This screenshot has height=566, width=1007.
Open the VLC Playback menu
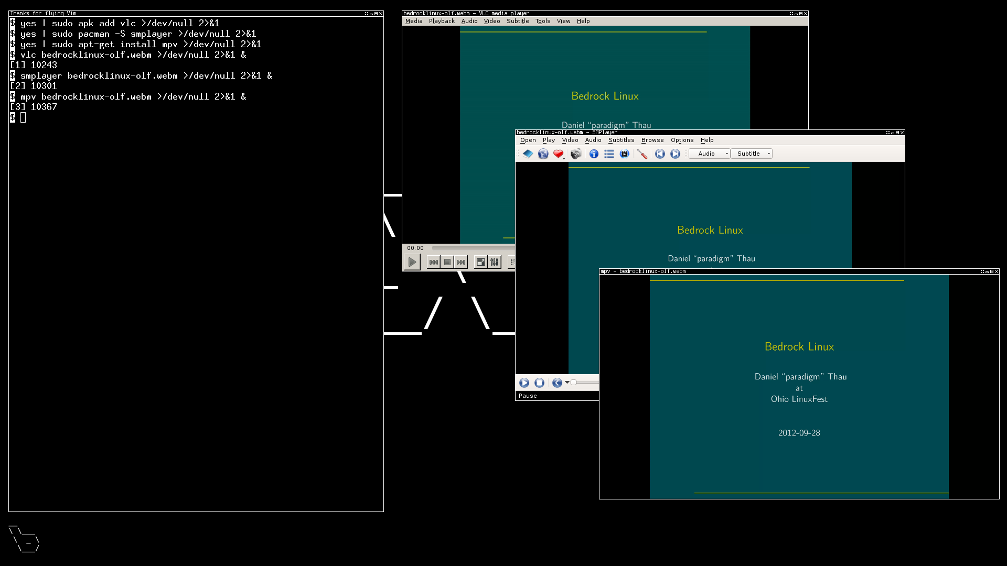(x=441, y=21)
